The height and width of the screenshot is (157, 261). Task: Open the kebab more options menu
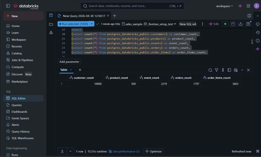[202, 24]
